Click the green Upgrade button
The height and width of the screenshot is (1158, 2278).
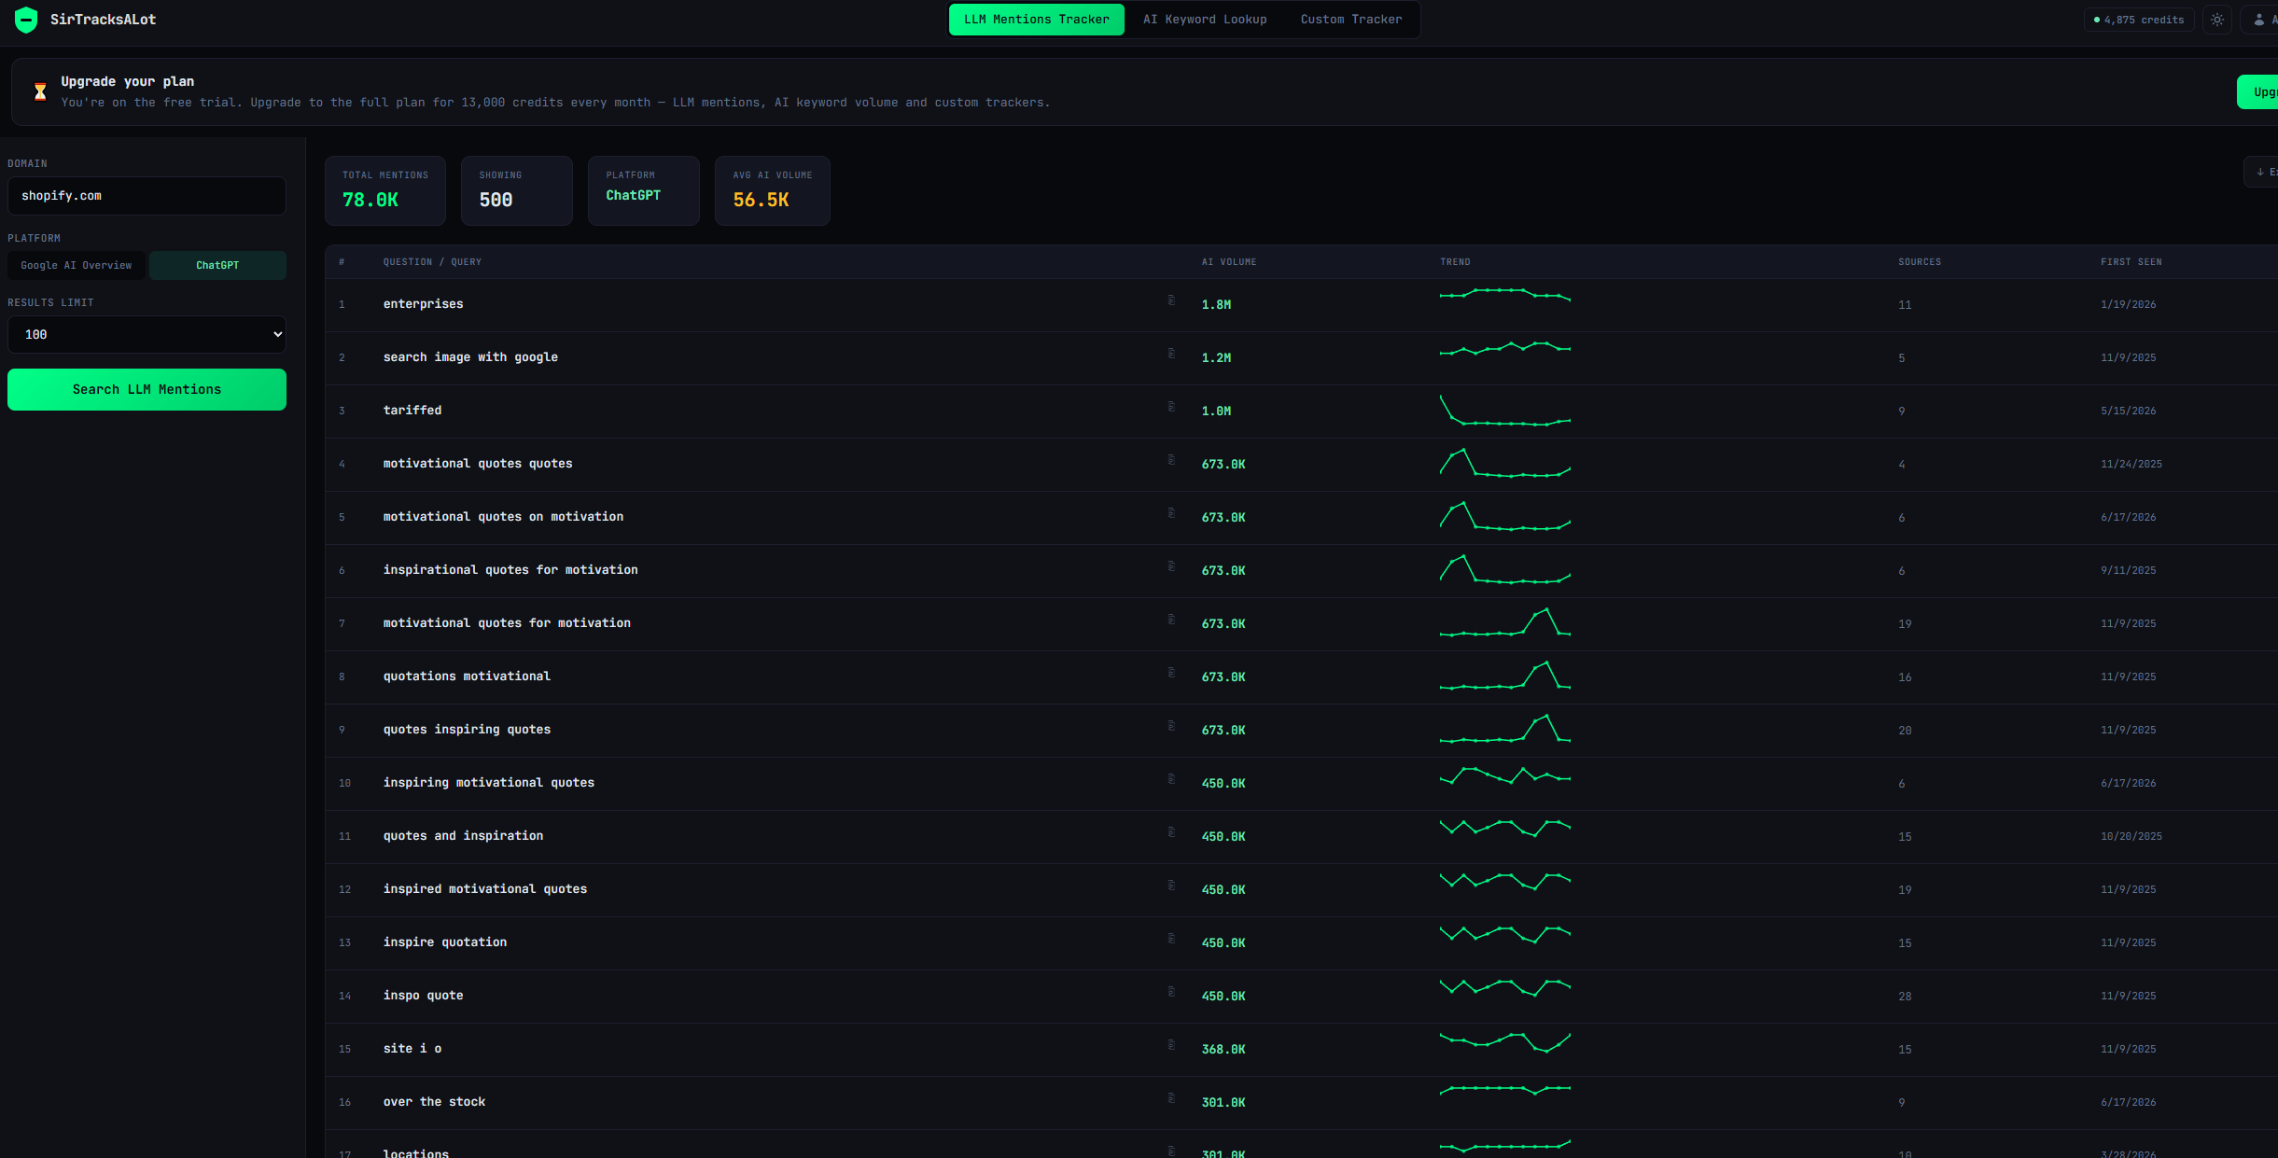coord(2258,91)
